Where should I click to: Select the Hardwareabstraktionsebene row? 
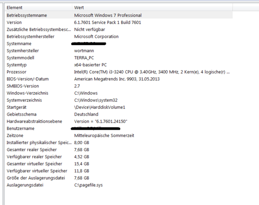click(x=119, y=121)
